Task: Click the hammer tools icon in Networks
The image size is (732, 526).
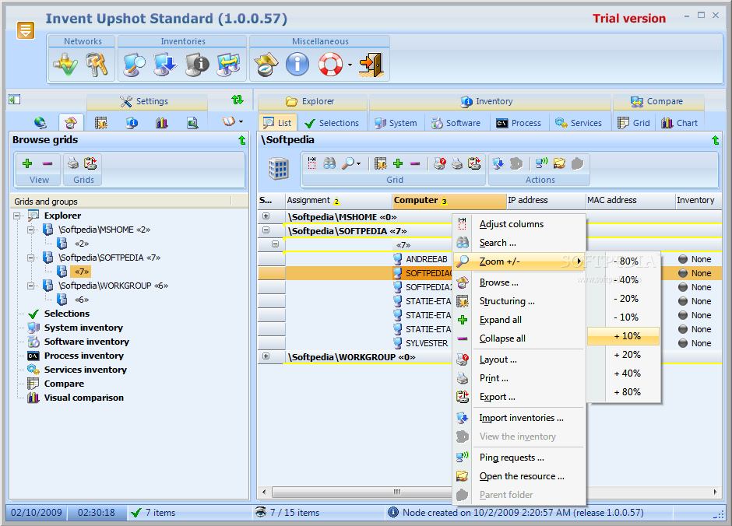Action: 97,65
